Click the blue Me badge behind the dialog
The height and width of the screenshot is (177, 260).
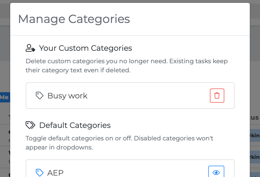pyautogui.click(x=5, y=97)
